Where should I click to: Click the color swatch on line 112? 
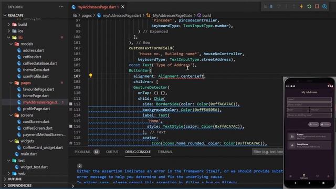point(71,104)
